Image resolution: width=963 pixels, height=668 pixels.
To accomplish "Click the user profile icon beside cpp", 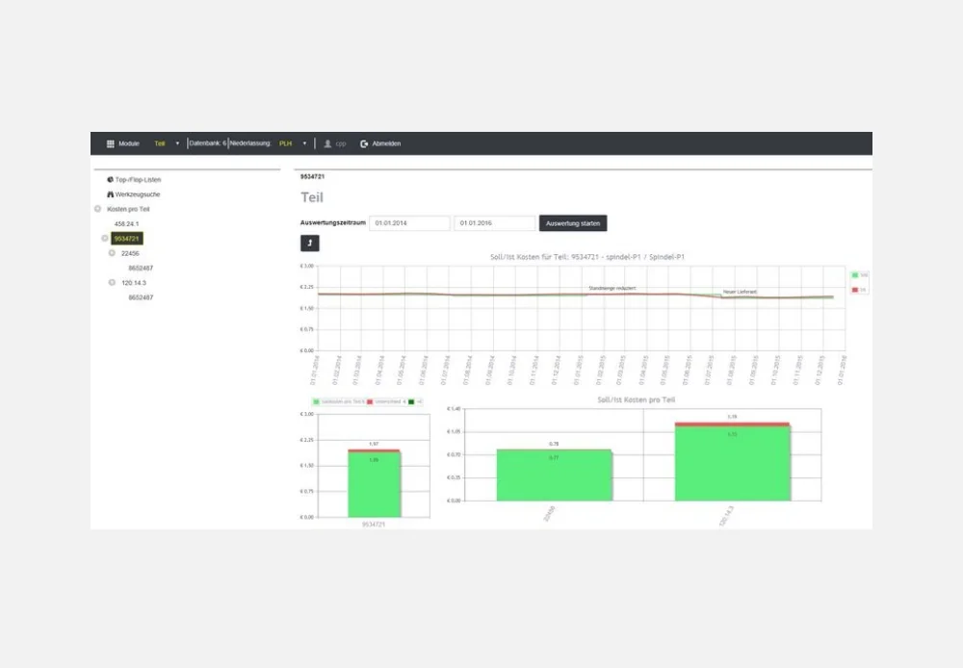I will 327,143.
